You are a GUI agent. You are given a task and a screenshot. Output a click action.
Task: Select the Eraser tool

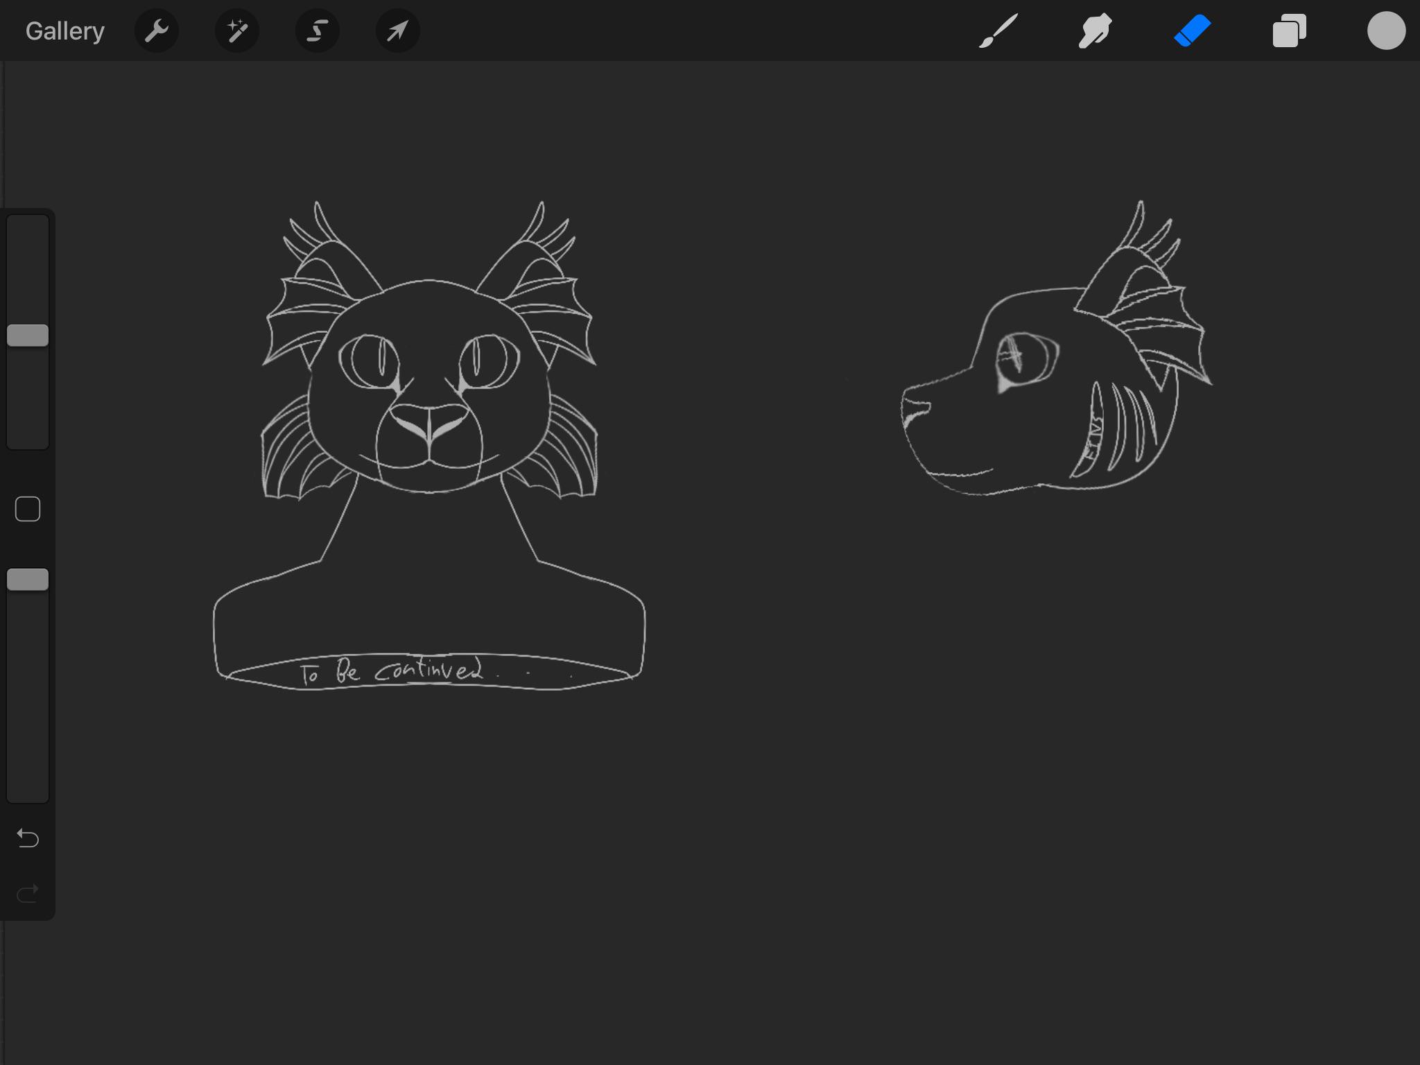(1192, 31)
